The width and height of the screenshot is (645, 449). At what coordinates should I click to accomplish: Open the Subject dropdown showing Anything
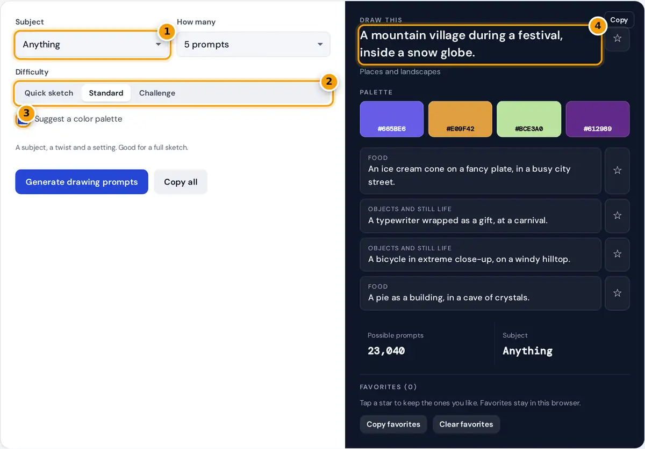point(92,45)
